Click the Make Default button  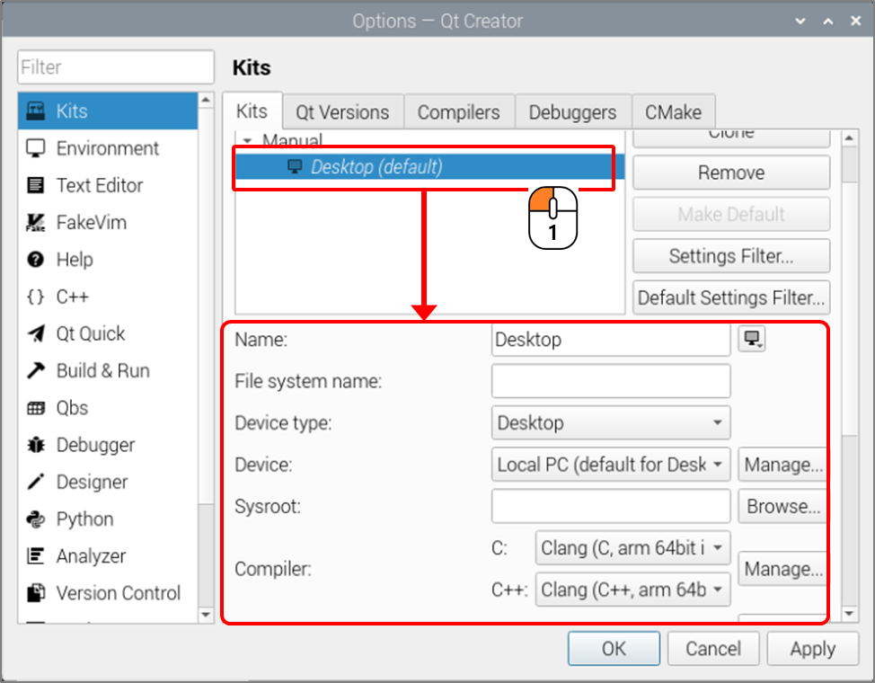click(x=731, y=214)
